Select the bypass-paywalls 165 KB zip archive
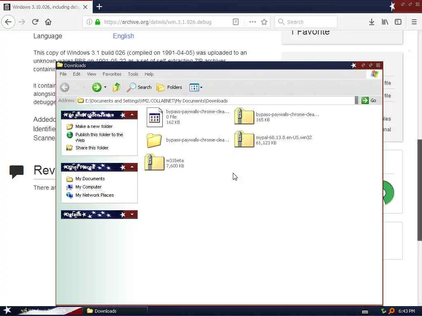The height and width of the screenshot is (316, 422). click(x=244, y=116)
